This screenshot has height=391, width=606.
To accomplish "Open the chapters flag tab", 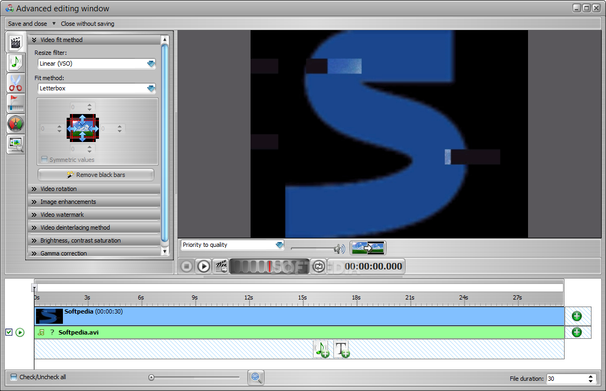I will click(x=16, y=103).
